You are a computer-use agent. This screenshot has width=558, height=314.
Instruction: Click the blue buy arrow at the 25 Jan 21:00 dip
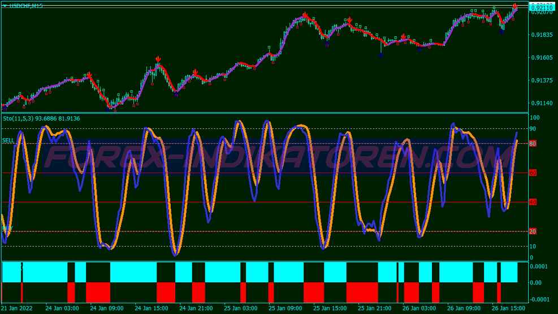click(x=380, y=55)
